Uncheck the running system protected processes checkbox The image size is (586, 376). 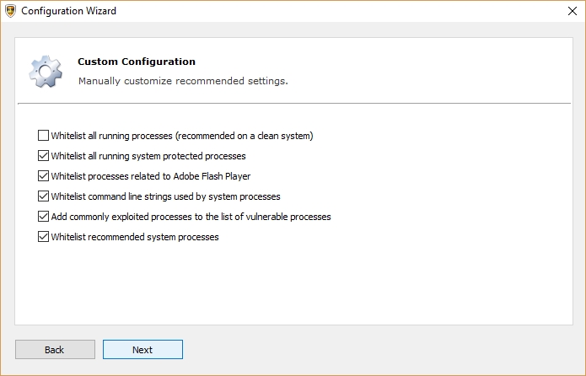coord(44,156)
